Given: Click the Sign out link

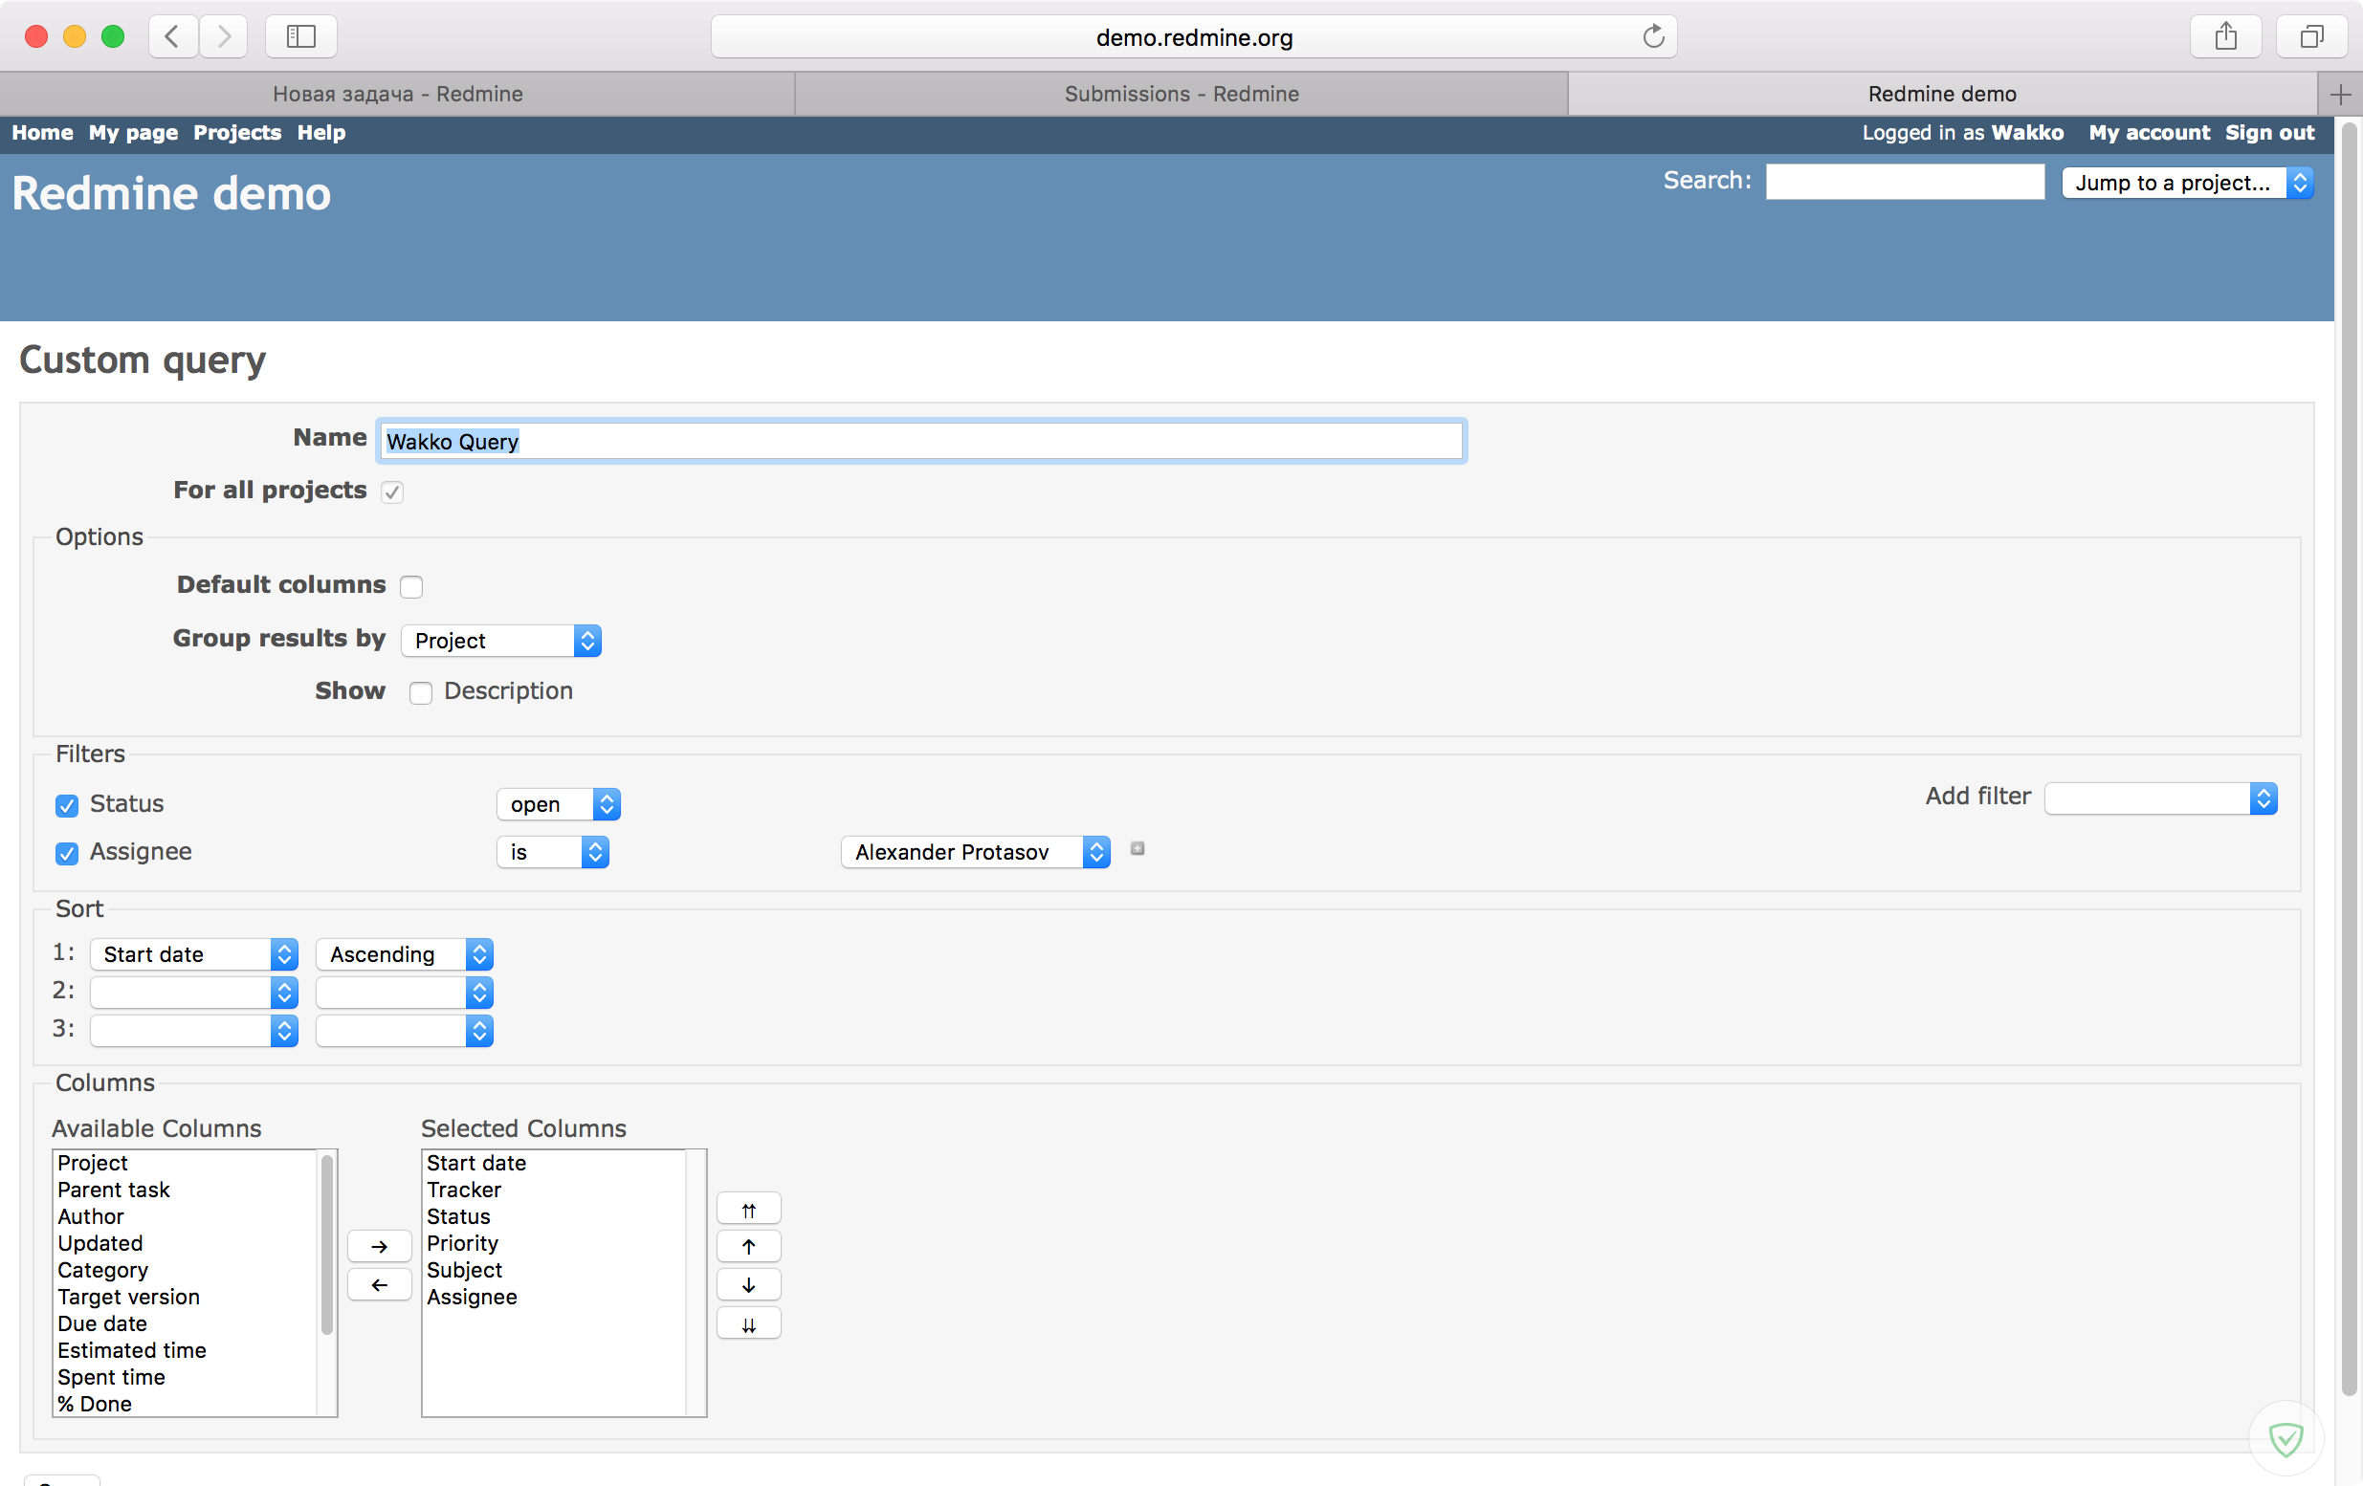Looking at the screenshot, I should tap(2270, 132).
